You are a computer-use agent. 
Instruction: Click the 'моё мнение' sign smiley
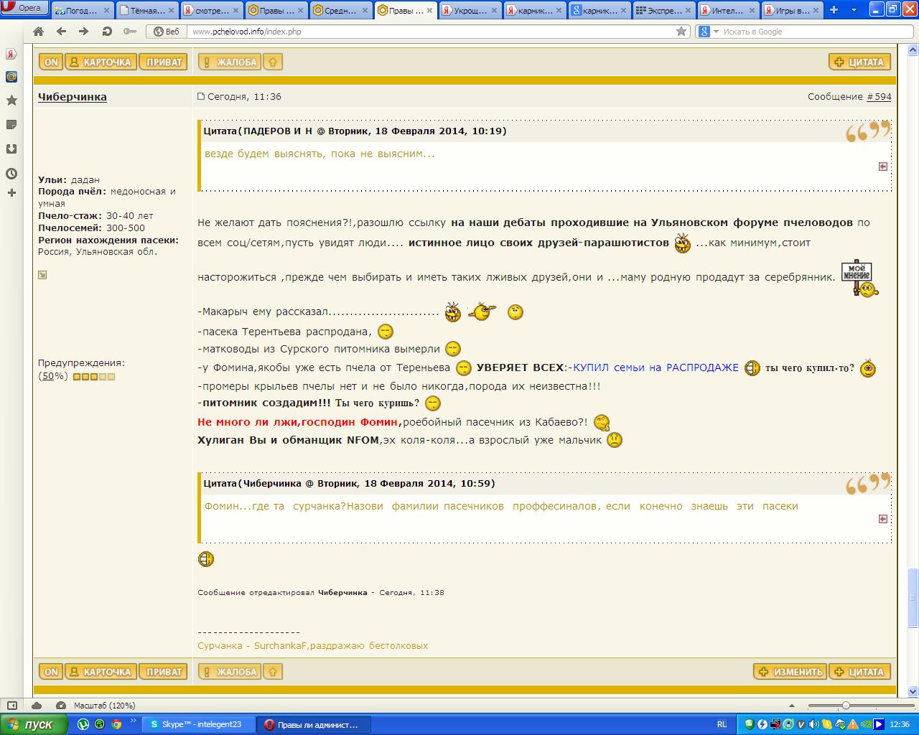pyautogui.click(x=859, y=278)
